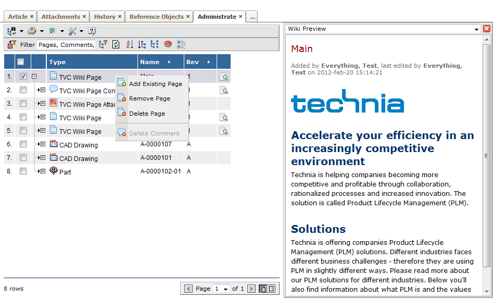
Task: Select Delete Page in the context menu
Action: (x=147, y=114)
